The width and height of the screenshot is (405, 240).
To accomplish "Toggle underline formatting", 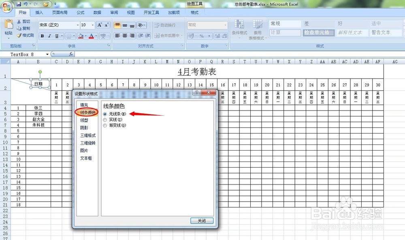I will [57, 36].
